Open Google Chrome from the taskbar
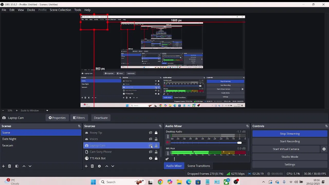The width and height of the screenshot is (329, 185). point(160,182)
